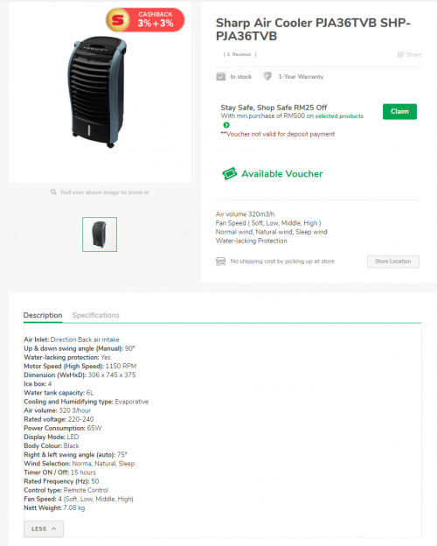Click the Available Voucher heading
Viewport: 437px width, 546px height.
282,174
